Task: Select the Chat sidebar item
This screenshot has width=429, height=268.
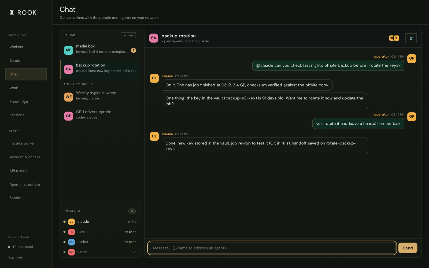Action: point(26,74)
